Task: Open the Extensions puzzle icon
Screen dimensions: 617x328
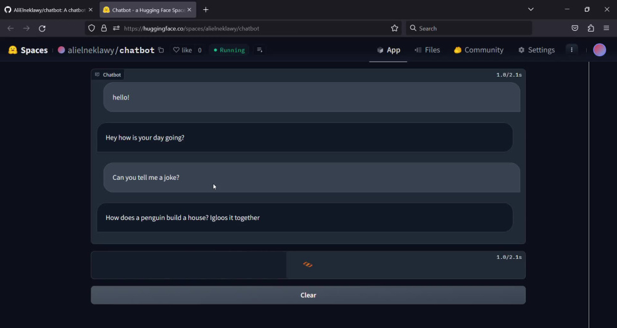Action: pos(590,28)
